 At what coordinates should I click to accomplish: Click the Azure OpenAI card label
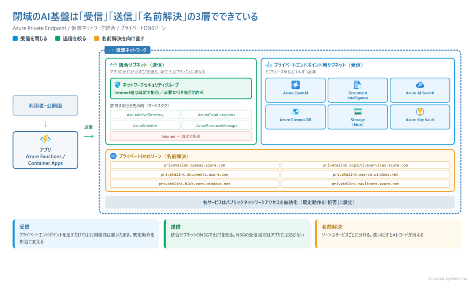tap(295, 93)
